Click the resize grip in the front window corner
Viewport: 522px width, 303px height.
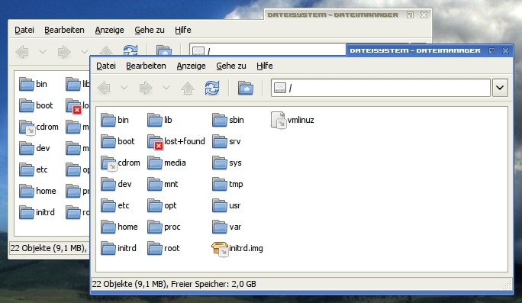507,285
